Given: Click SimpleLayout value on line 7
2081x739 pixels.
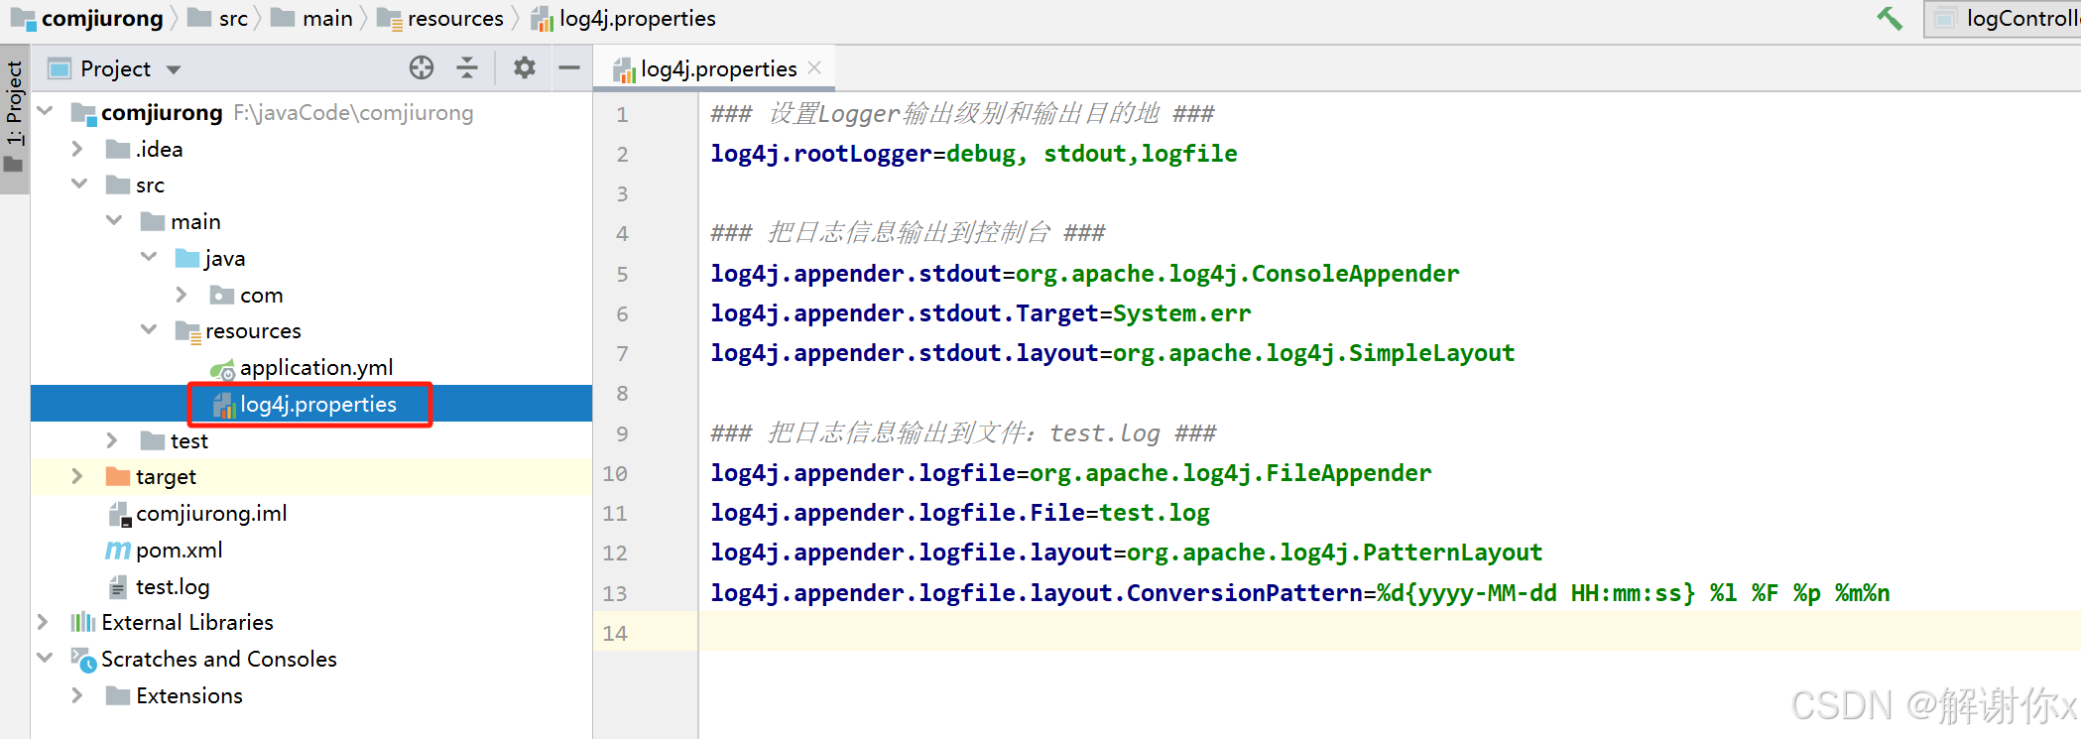Looking at the screenshot, I should [x=1431, y=353].
